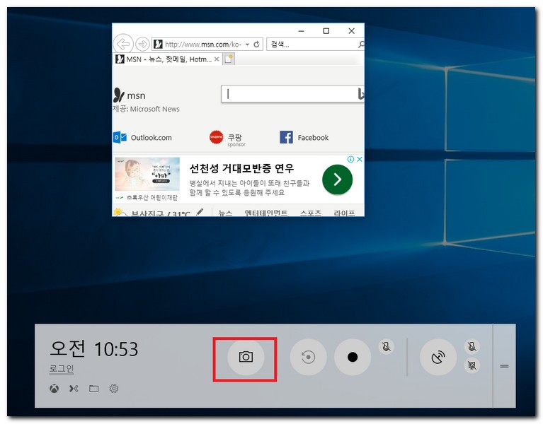Open the 스포츠 menu item
The height and width of the screenshot is (424, 543).
pos(311,213)
